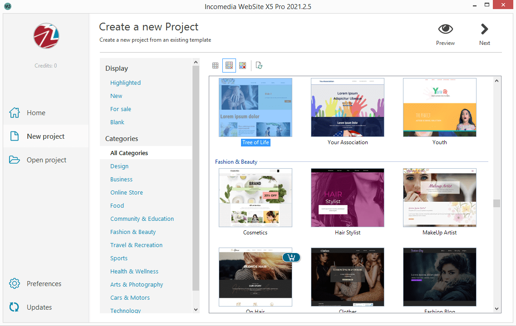Click template gallery scroll-down arrow
This screenshot has width=516, height=326.
[x=496, y=308]
